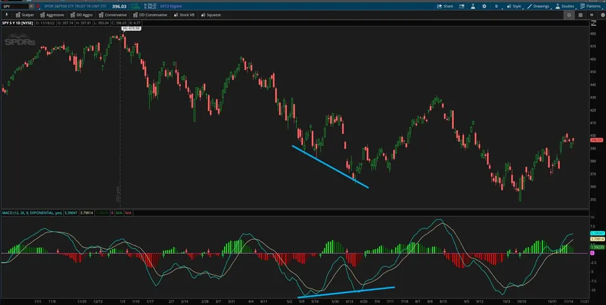This screenshot has width=606, height=305.
Task: Open chart settings gear in blue toolbar
Action: (x=484, y=6)
